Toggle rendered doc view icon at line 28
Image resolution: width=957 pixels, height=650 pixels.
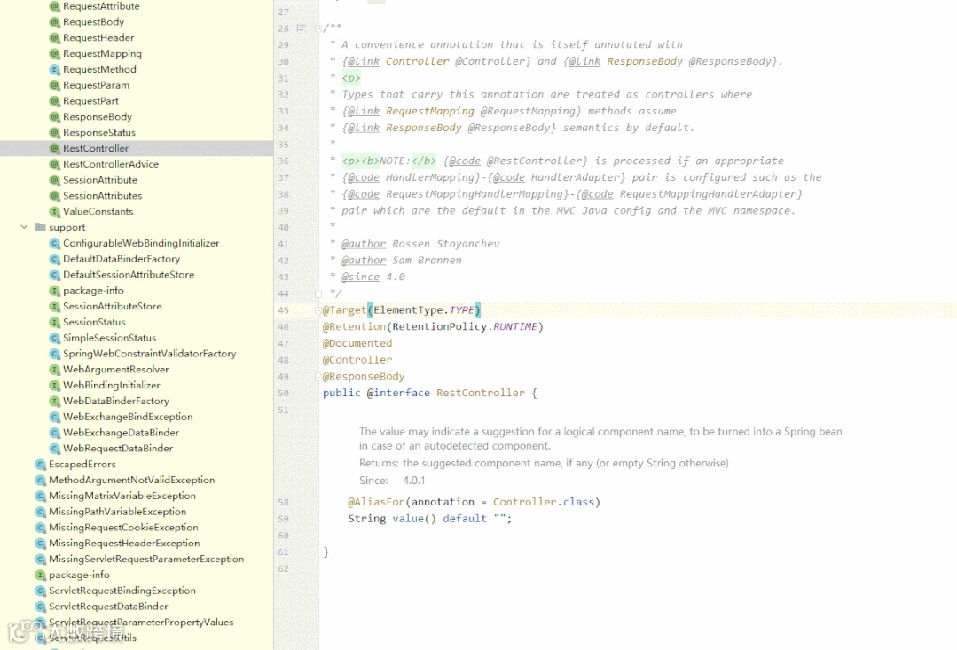point(301,28)
